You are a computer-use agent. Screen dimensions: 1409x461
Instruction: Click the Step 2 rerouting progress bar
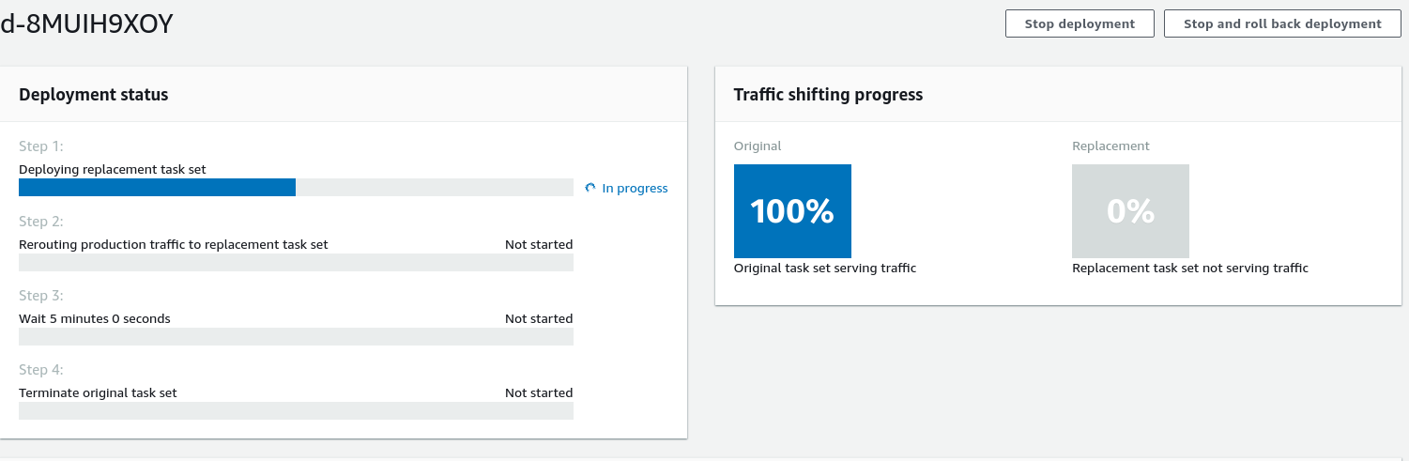(296, 263)
